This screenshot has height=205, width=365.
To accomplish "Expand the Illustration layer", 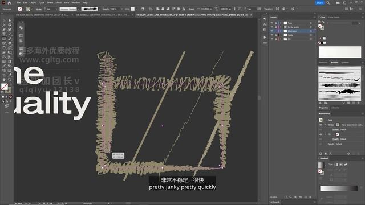I will pyautogui.click(x=281, y=31).
